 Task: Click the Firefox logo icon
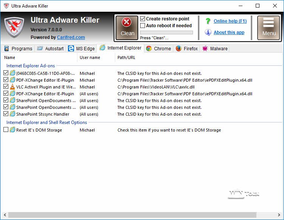(x=179, y=48)
